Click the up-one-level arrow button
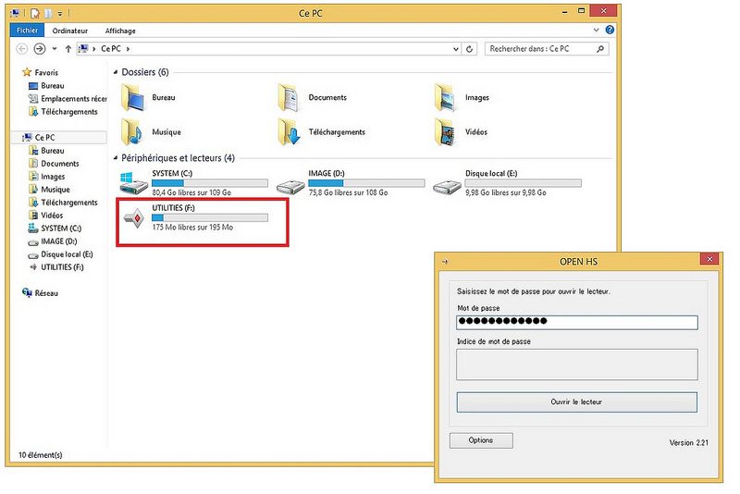 tap(68, 49)
